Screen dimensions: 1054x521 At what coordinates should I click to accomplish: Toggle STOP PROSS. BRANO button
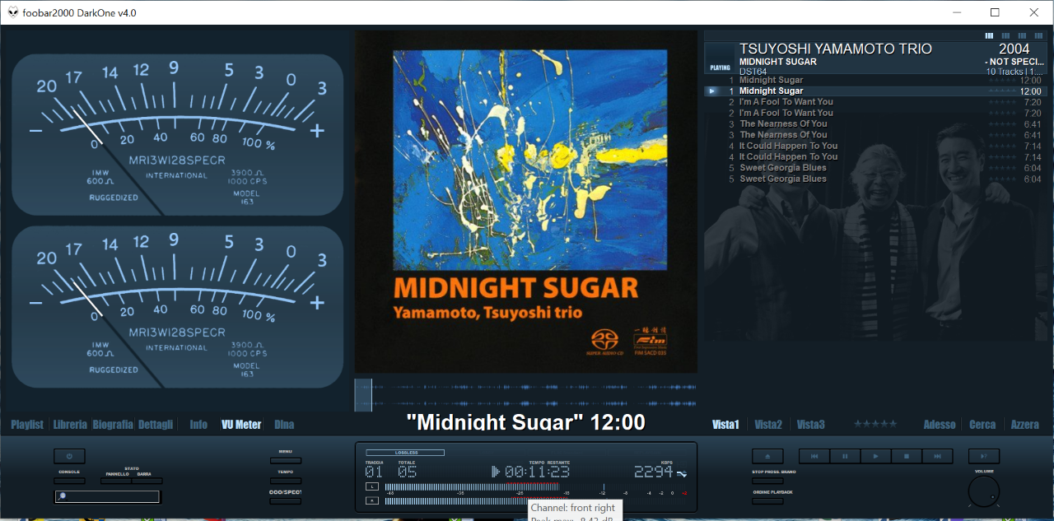[767, 481]
